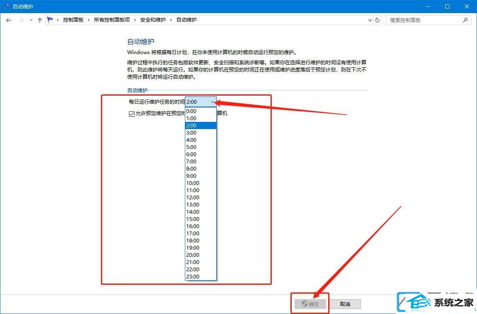Select highlighted 2:00 in the list
Viewport: 477px width, 314px height.
click(201, 125)
